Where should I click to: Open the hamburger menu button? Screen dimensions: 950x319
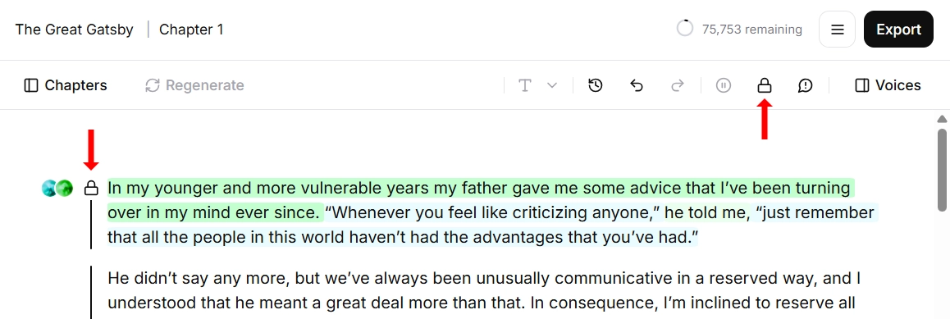click(838, 29)
